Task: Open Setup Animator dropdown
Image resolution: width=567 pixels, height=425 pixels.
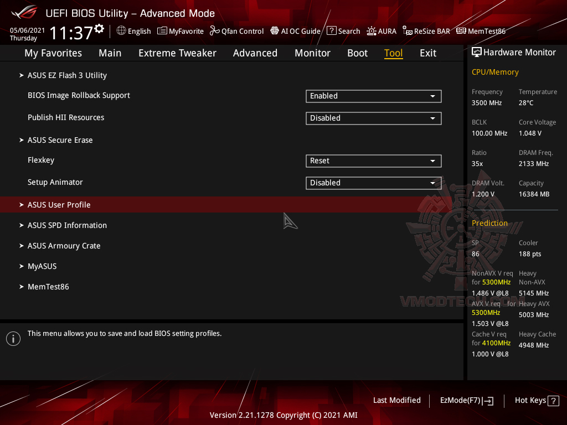Action: point(374,183)
